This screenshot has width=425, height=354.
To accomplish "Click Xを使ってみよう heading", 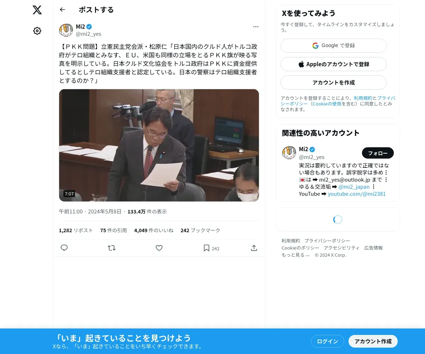I will click(x=308, y=13).
